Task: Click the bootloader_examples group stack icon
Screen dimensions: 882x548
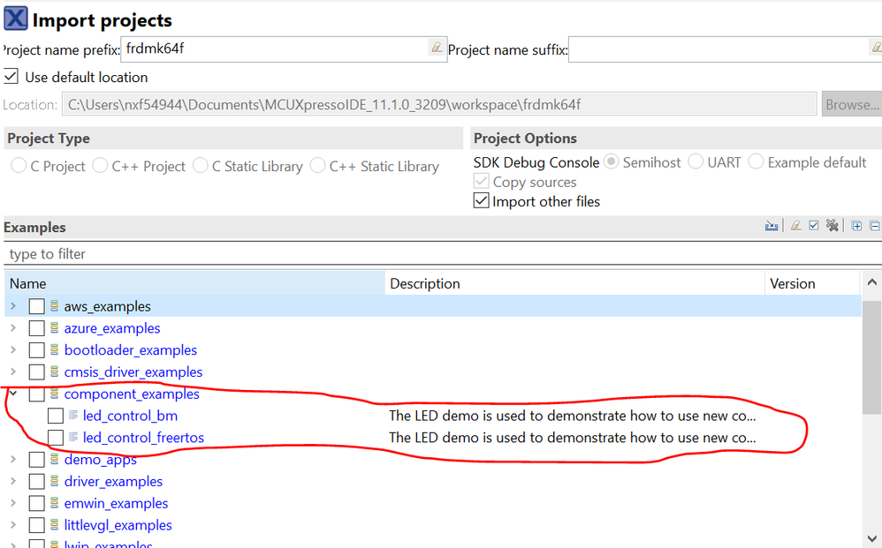Action: point(55,349)
